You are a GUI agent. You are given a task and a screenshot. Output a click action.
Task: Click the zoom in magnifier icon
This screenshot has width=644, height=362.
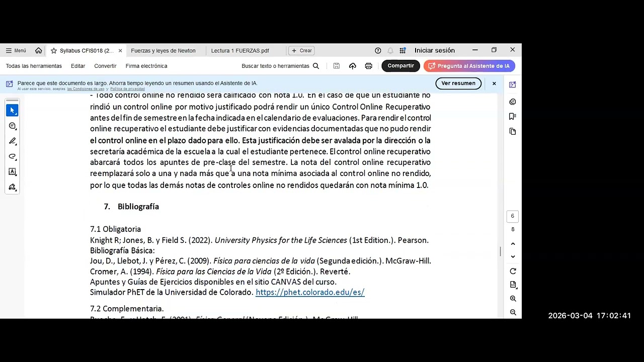513,299
